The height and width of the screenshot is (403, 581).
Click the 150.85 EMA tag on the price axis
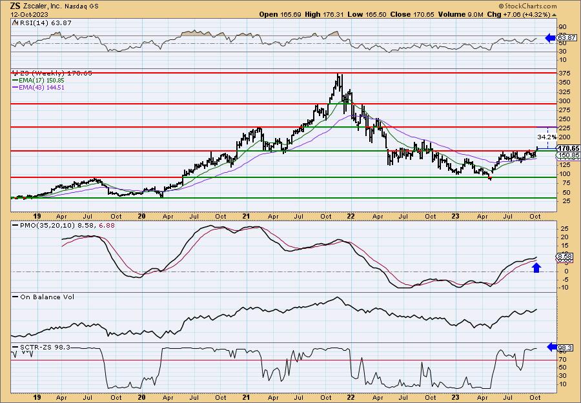(569, 155)
